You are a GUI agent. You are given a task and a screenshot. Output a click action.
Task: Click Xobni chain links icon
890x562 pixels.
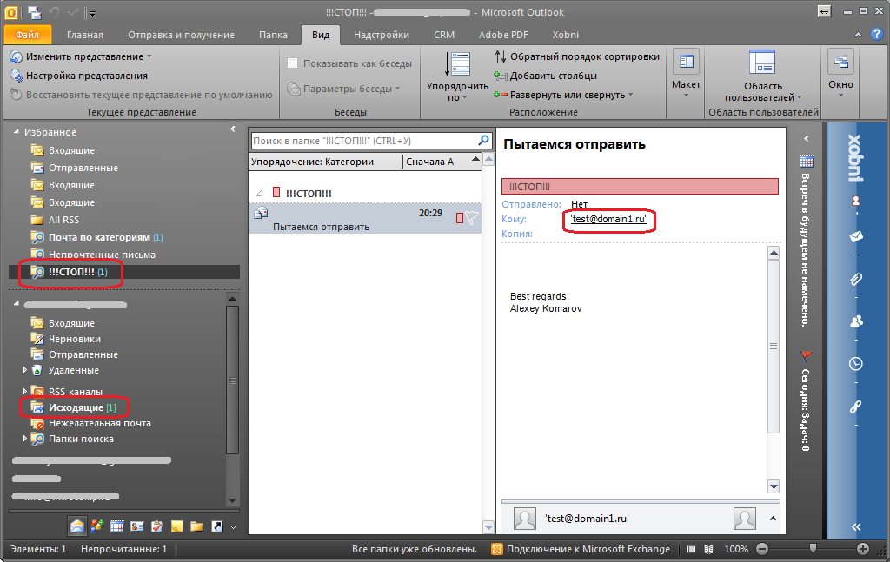856,406
